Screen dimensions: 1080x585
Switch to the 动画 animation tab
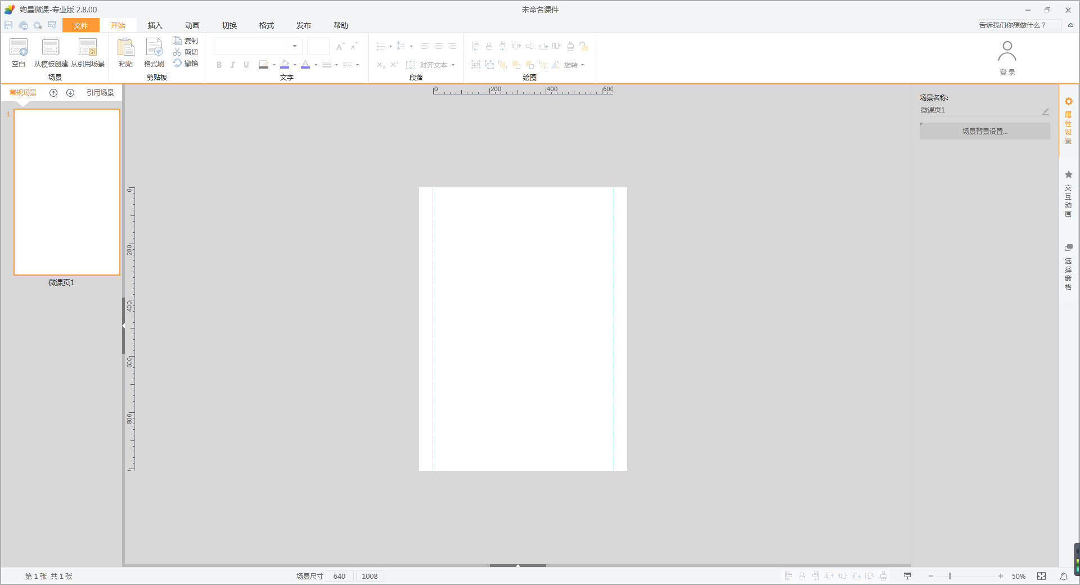(x=192, y=25)
